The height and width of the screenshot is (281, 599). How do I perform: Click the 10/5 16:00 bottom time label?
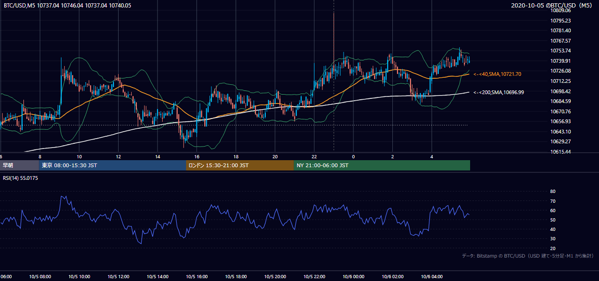click(x=197, y=277)
